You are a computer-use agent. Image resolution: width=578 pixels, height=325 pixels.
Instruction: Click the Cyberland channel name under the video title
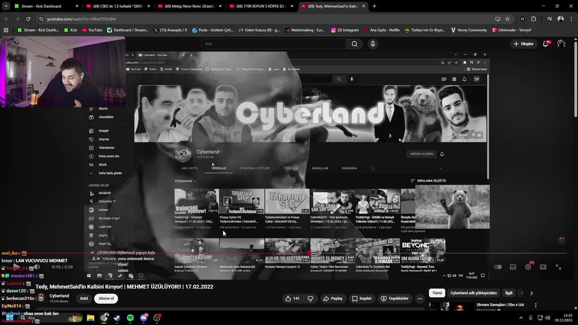click(x=59, y=296)
